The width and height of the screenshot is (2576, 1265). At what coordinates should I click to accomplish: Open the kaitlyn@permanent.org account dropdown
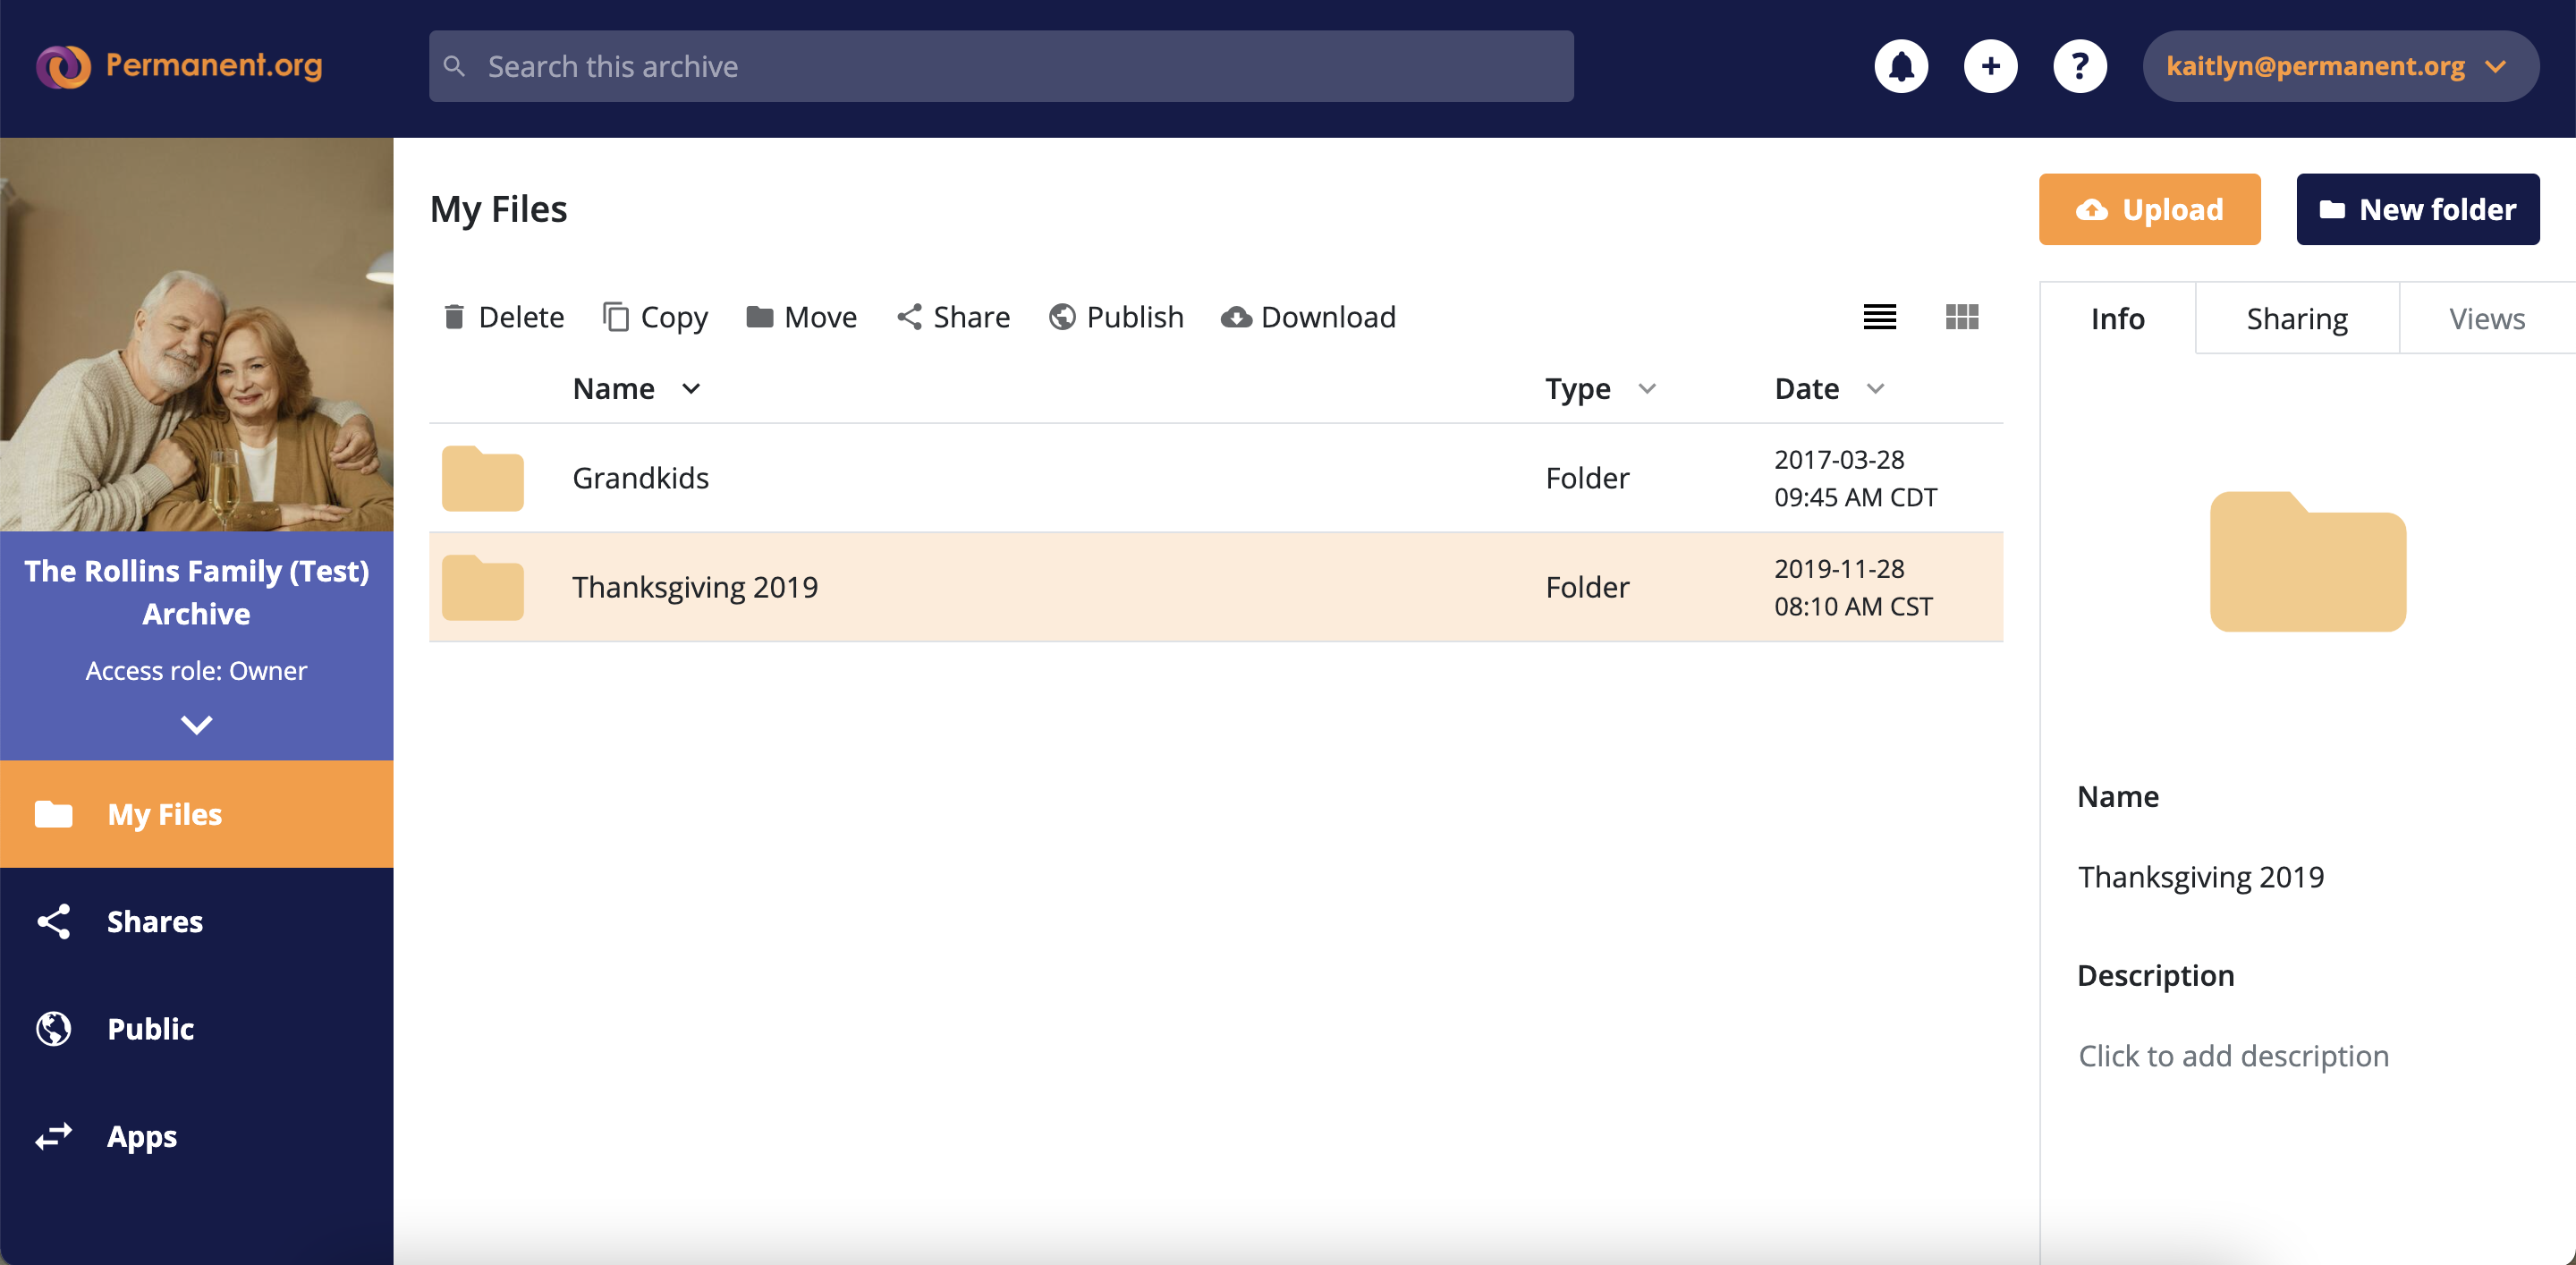coord(2339,66)
